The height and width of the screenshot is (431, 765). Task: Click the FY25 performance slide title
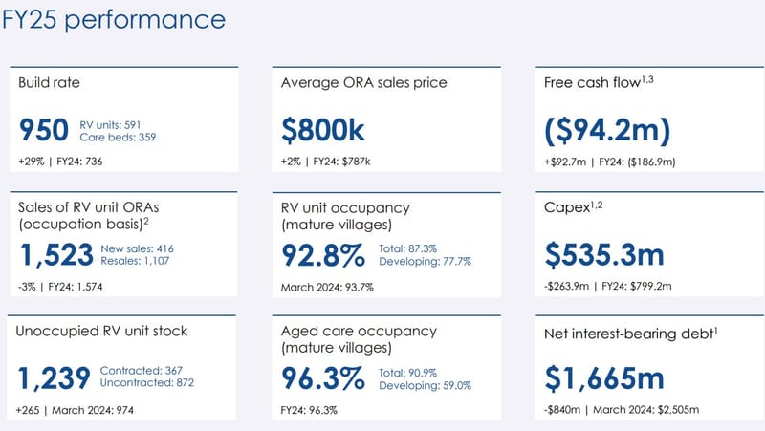(113, 19)
